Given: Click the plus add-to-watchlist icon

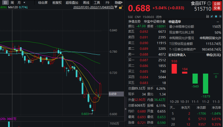Looking at the screenshot, I should (220, 16).
